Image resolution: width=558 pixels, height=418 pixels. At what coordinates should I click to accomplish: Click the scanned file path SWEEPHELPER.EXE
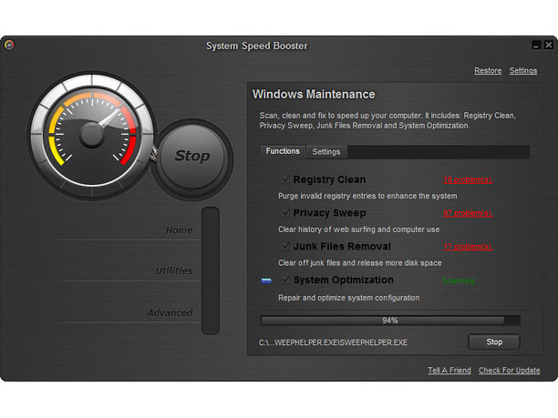coord(333,342)
